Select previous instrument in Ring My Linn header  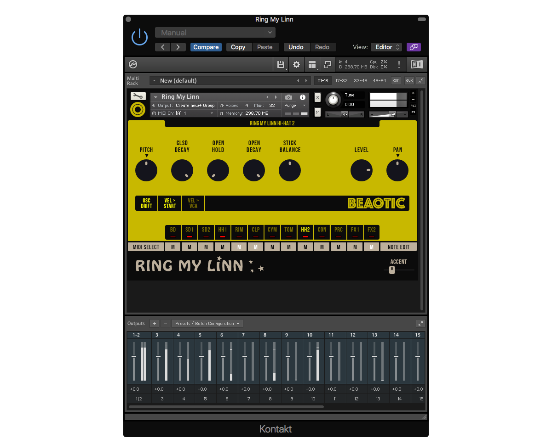pos(267,97)
